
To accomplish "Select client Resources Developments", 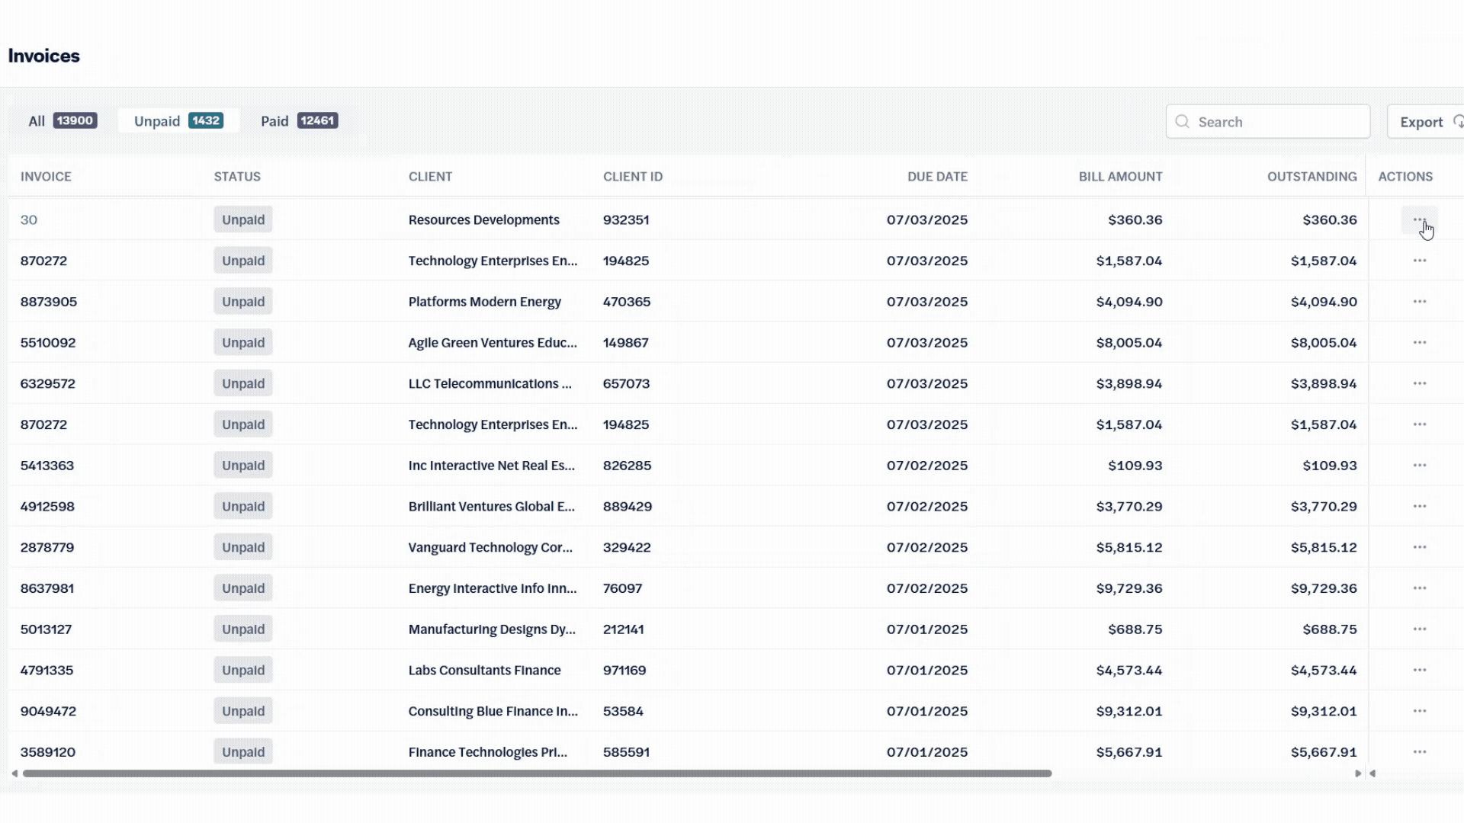I will click(x=483, y=219).
